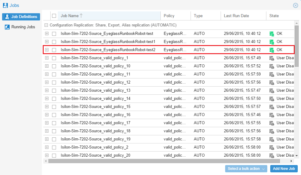Click disabled state icon for valid_policy_2
This screenshot has height=175, width=301.
point(272,147)
